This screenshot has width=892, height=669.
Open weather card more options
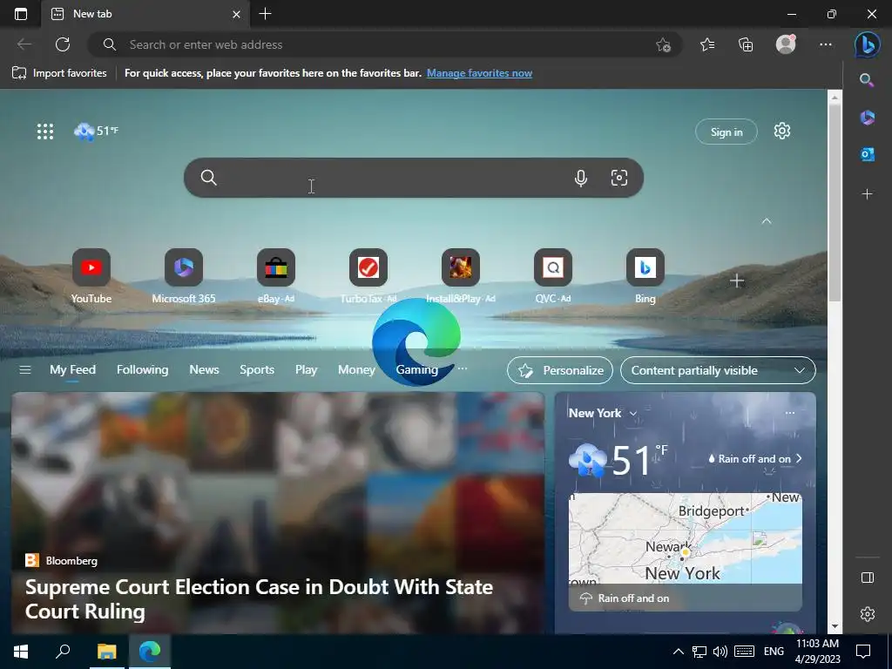789,413
